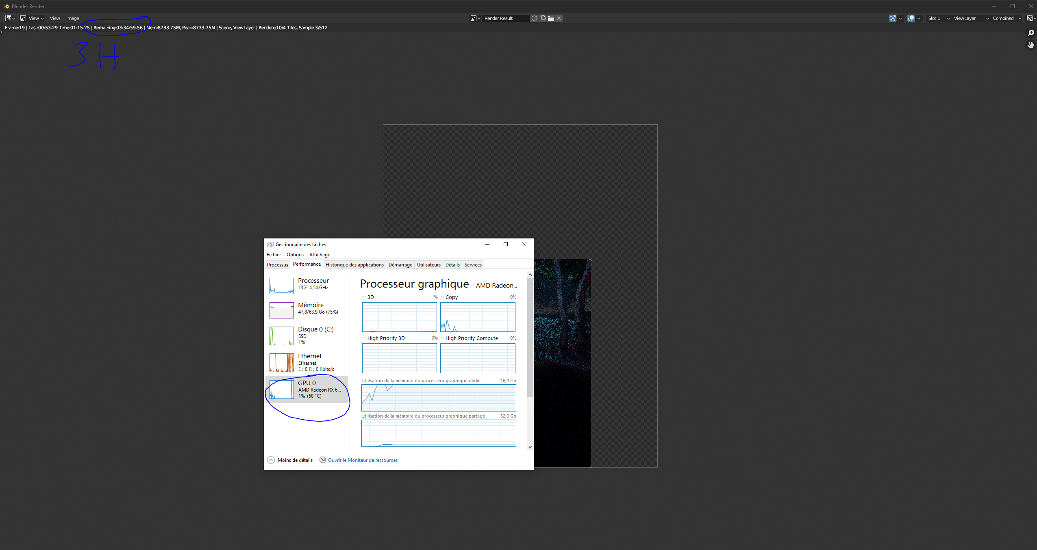Screen dimensions: 1037x550
Task: Open the image editor View mode dropdown
Action: tap(32, 18)
